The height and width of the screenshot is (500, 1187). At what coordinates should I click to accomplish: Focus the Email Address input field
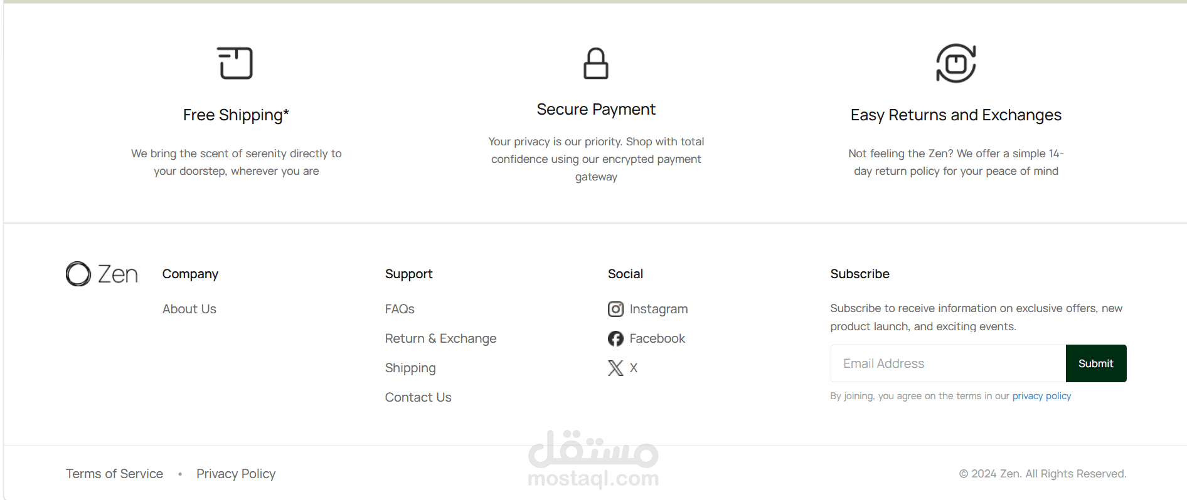tap(947, 363)
